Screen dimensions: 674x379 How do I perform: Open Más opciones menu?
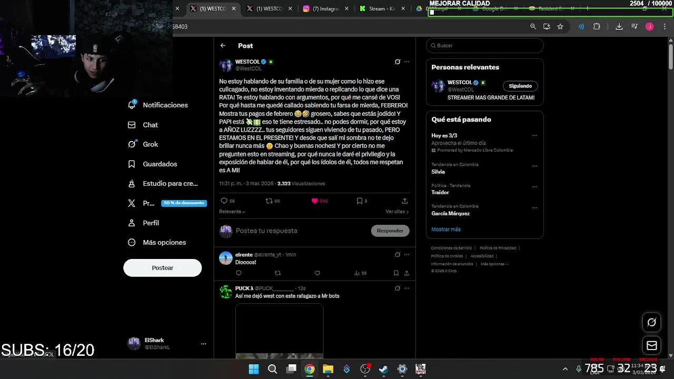point(157,242)
